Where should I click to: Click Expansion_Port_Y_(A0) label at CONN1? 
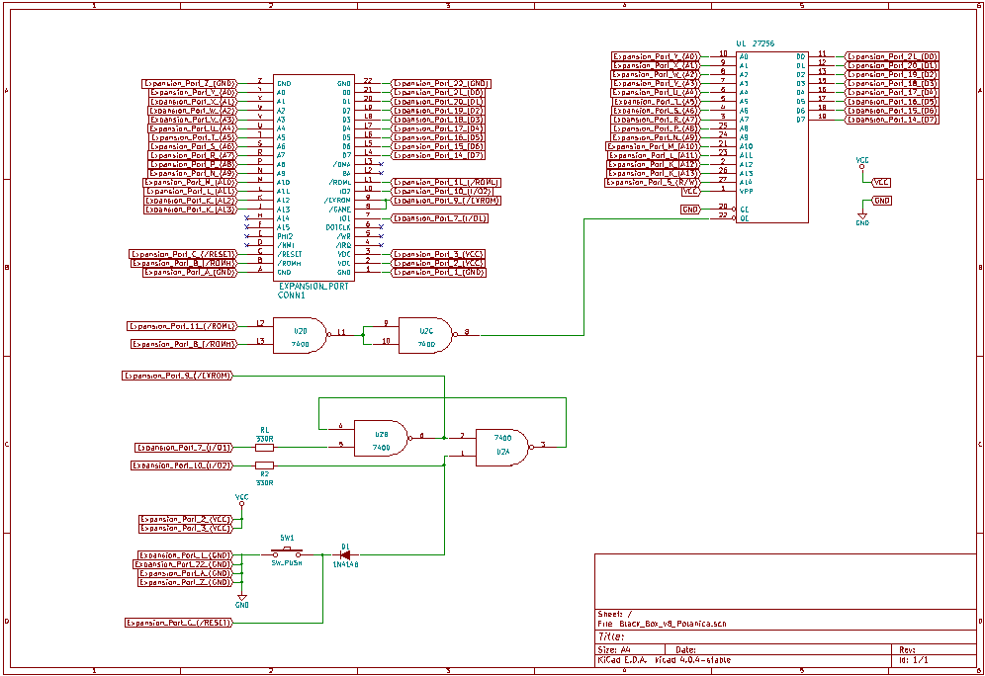193,92
